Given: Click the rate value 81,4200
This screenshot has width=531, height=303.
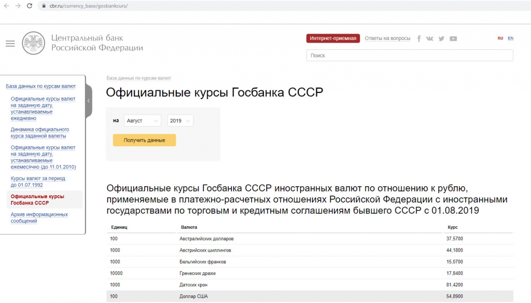Looking at the screenshot, I should tap(454, 285).
